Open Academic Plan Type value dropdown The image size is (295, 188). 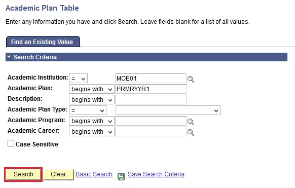[x=168, y=110]
